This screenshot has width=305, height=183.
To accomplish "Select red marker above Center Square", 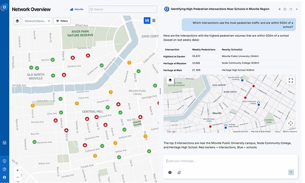I will [140, 117].
